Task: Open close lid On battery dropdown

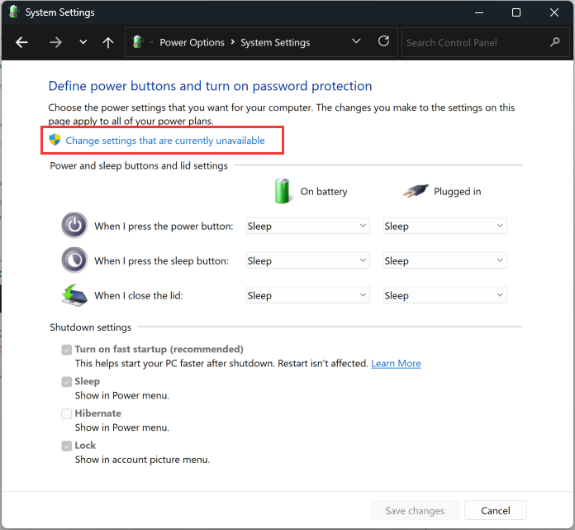Action: coord(307,295)
